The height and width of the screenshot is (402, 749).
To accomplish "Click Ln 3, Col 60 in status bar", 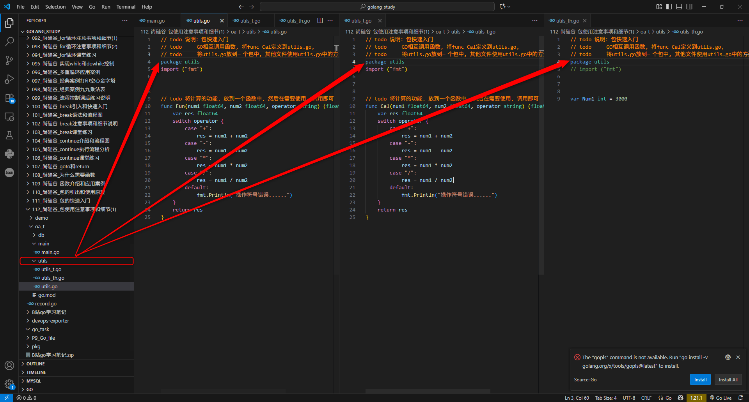I will (577, 398).
